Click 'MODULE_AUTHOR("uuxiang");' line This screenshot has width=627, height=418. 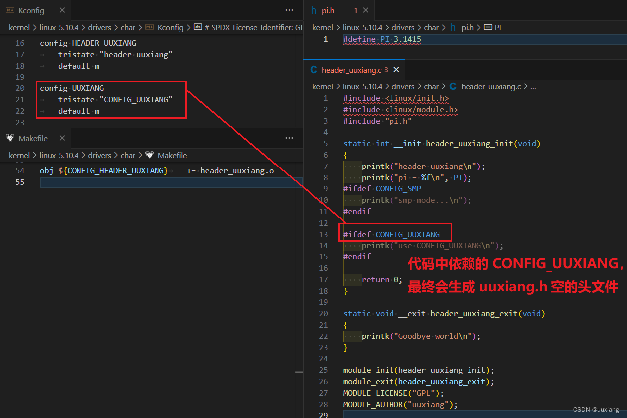point(400,405)
